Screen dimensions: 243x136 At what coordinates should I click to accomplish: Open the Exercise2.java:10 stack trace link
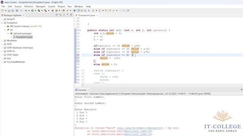point(138,134)
